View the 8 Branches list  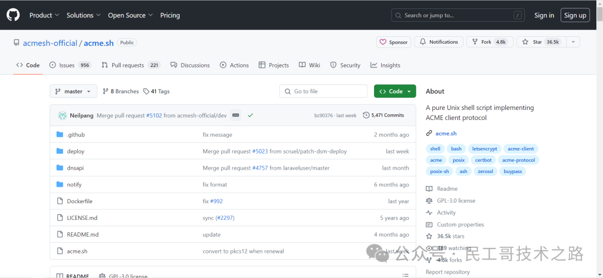[x=121, y=92]
